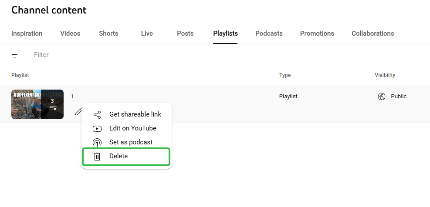The image size is (430, 207).
Task: Click the share icon in the menu
Action: [97, 114]
